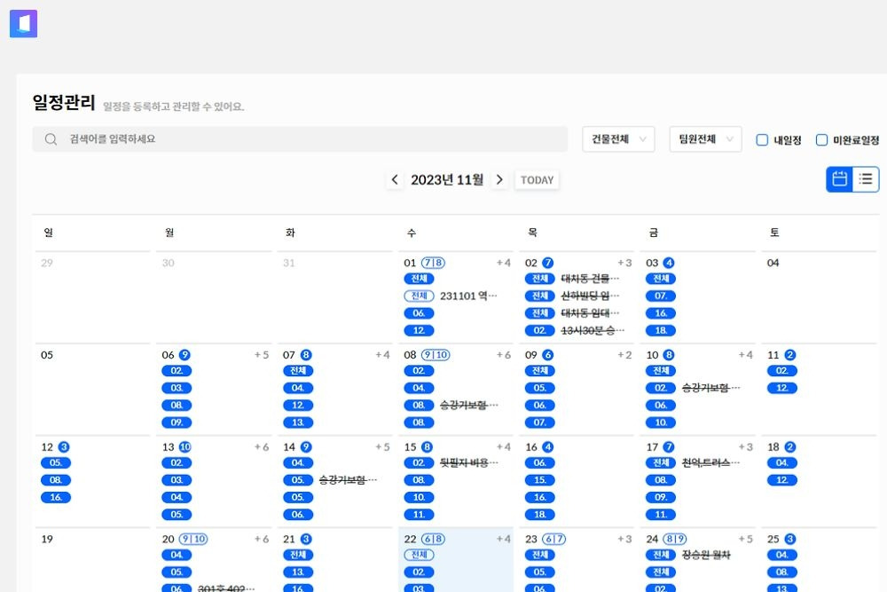Open the 팀원전체 dropdown
887x592 pixels.
(x=705, y=139)
